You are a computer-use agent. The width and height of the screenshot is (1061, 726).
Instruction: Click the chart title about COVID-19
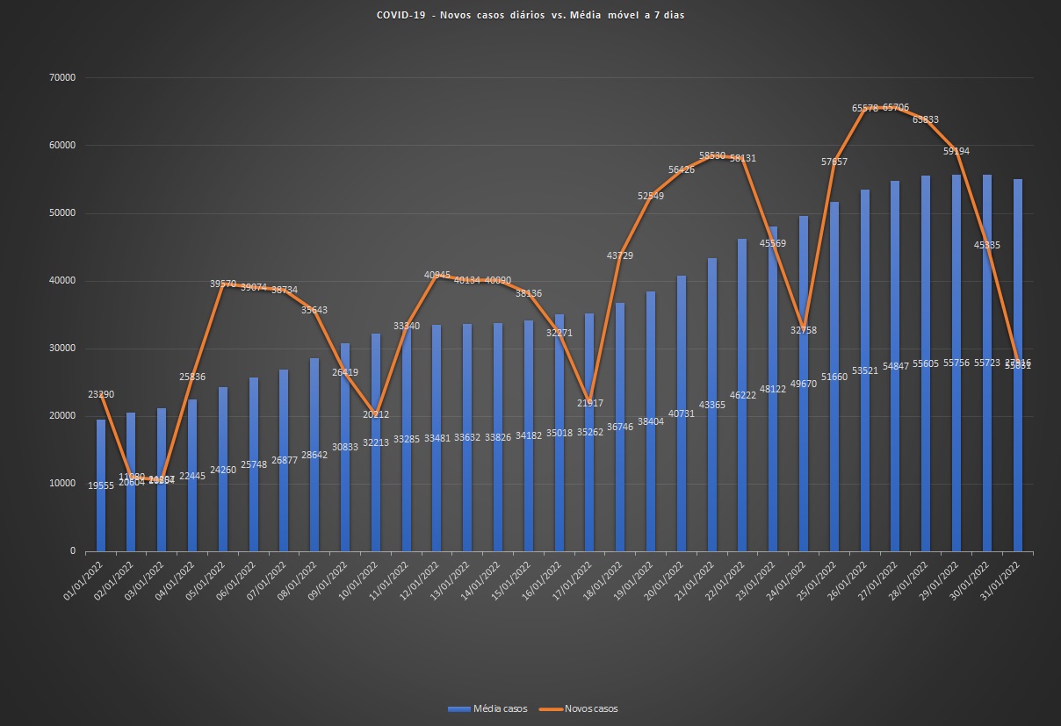(x=530, y=15)
